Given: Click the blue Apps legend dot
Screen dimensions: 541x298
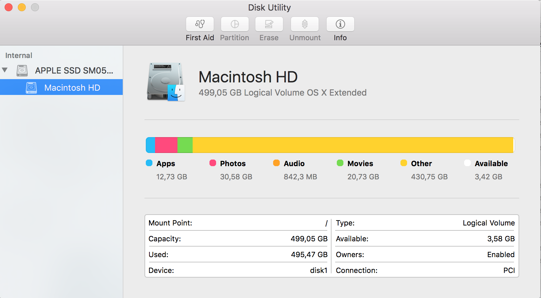Looking at the screenshot, I should point(149,163).
